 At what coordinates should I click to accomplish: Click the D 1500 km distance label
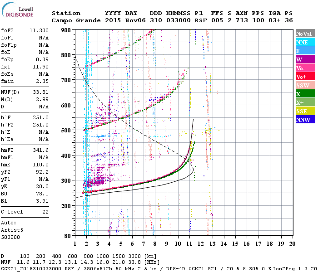tap(119, 257)
